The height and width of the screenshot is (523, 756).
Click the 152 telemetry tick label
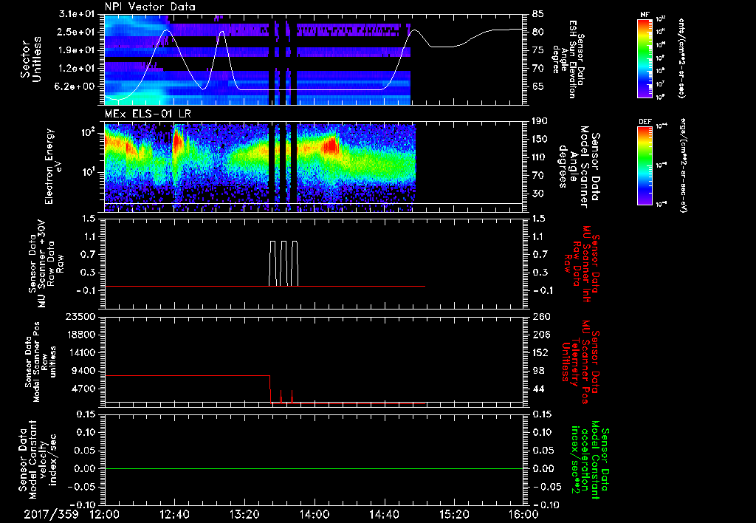[541, 352]
